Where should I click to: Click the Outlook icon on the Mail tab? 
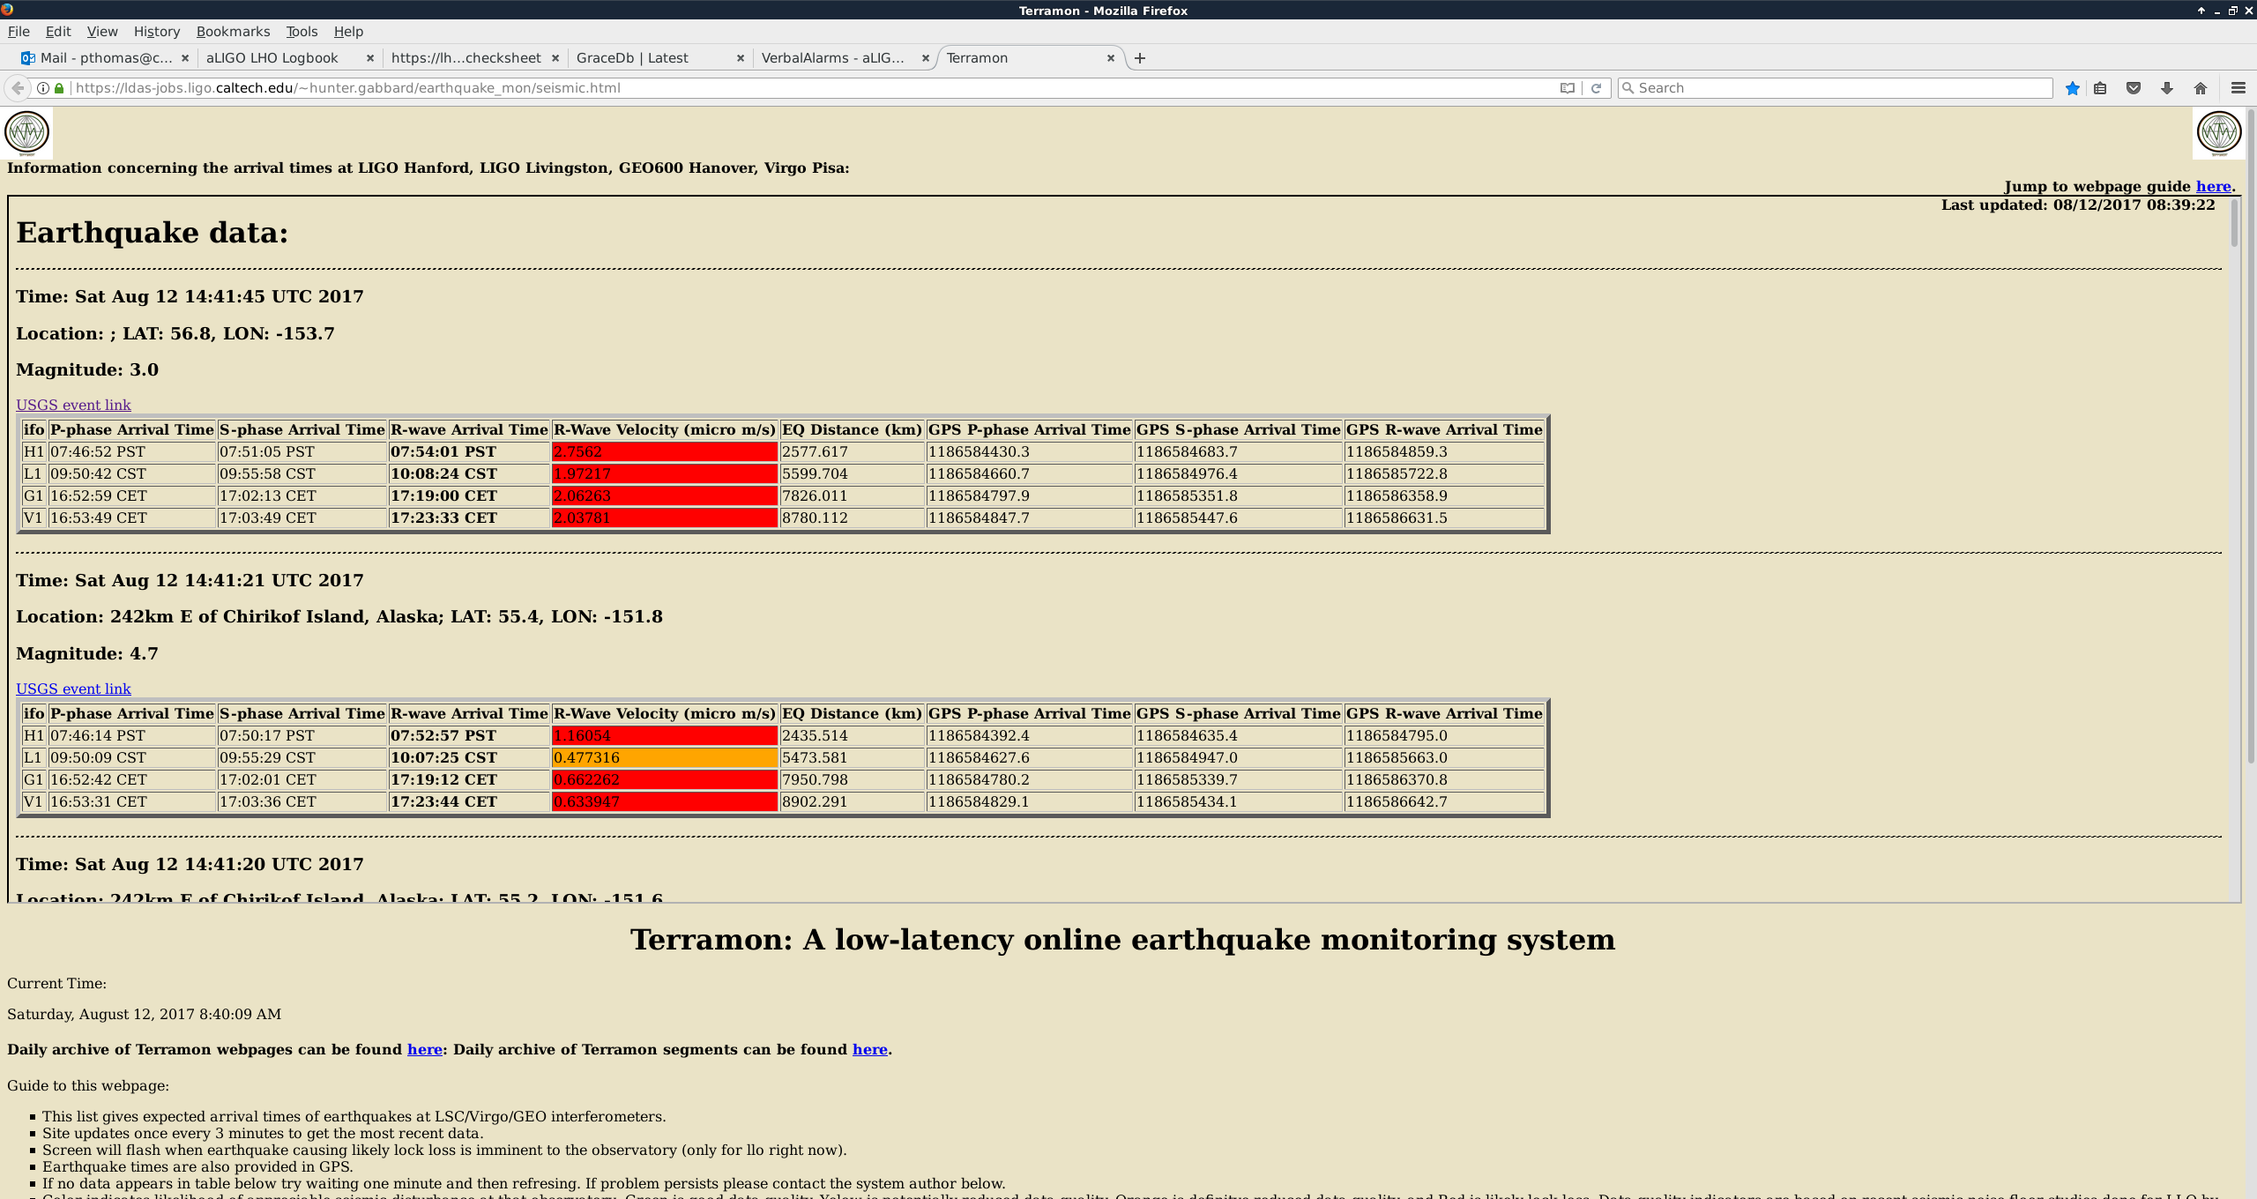point(28,58)
